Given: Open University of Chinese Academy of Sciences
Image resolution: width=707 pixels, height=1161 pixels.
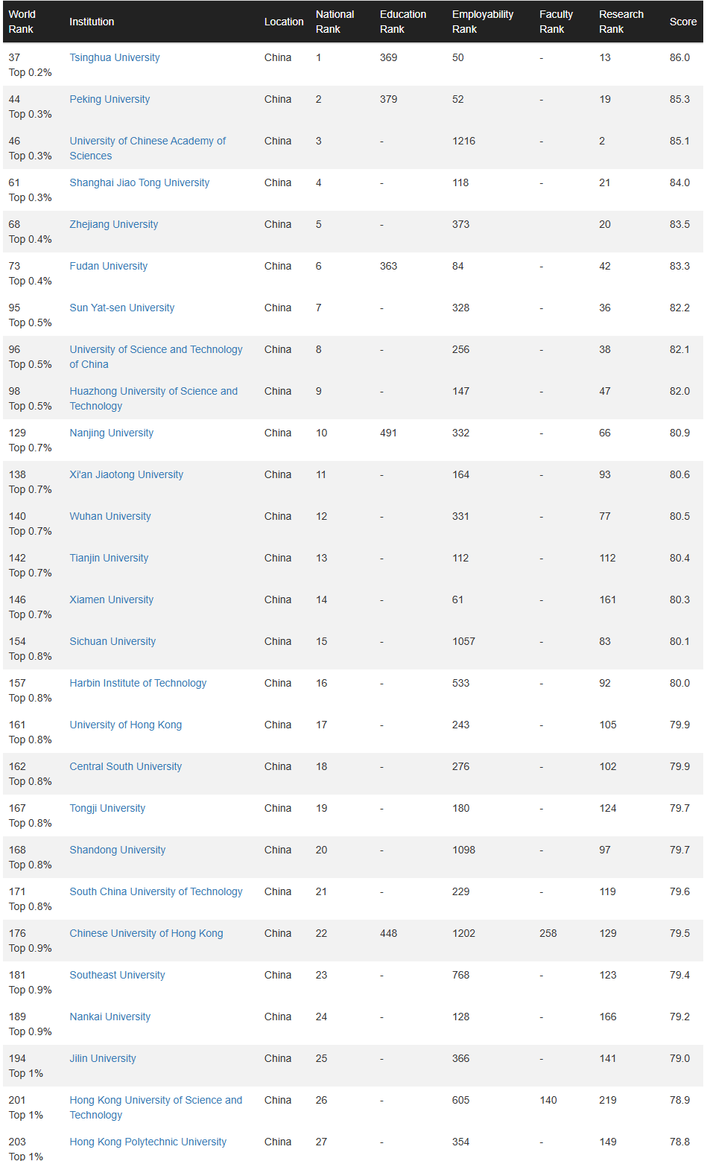Looking at the screenshot, I should point(148,141).
